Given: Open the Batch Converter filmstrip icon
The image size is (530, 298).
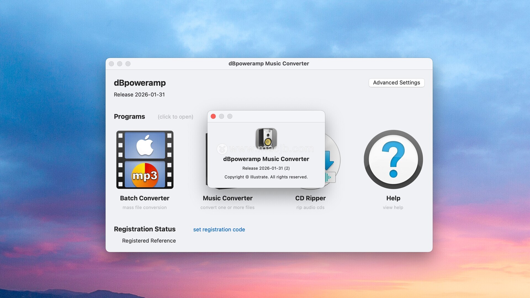Looking at the screenshot, I should click(x=145, y=159).
